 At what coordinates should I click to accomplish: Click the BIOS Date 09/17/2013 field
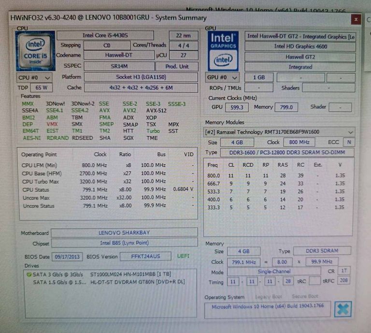[67, 257]
